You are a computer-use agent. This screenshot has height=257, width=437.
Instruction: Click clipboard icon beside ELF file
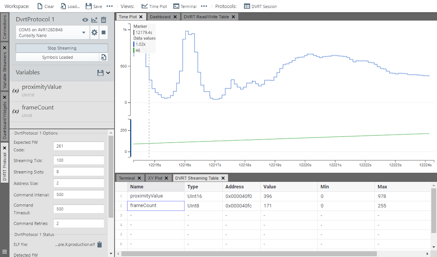coord(100,245)
